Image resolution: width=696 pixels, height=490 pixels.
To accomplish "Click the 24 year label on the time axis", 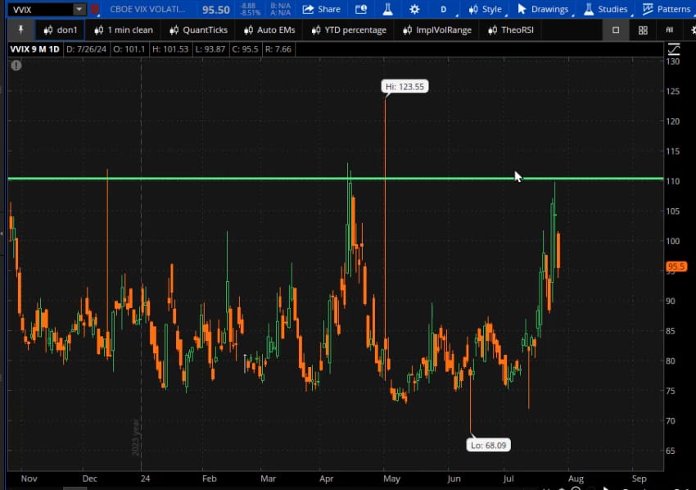I will [x=145, y=479].
